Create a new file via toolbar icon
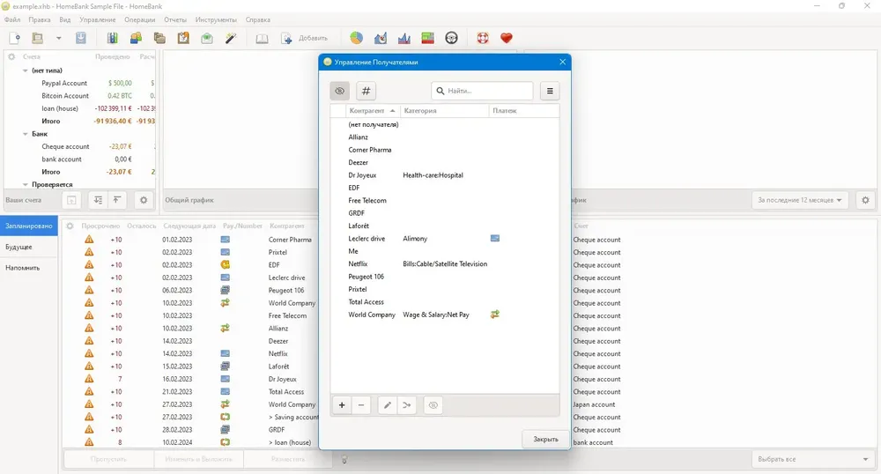Screen dimensions: 881x474 pyautogui.click(x=15, y=38)
